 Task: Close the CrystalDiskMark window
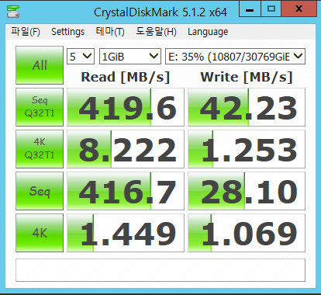point(299,9)
